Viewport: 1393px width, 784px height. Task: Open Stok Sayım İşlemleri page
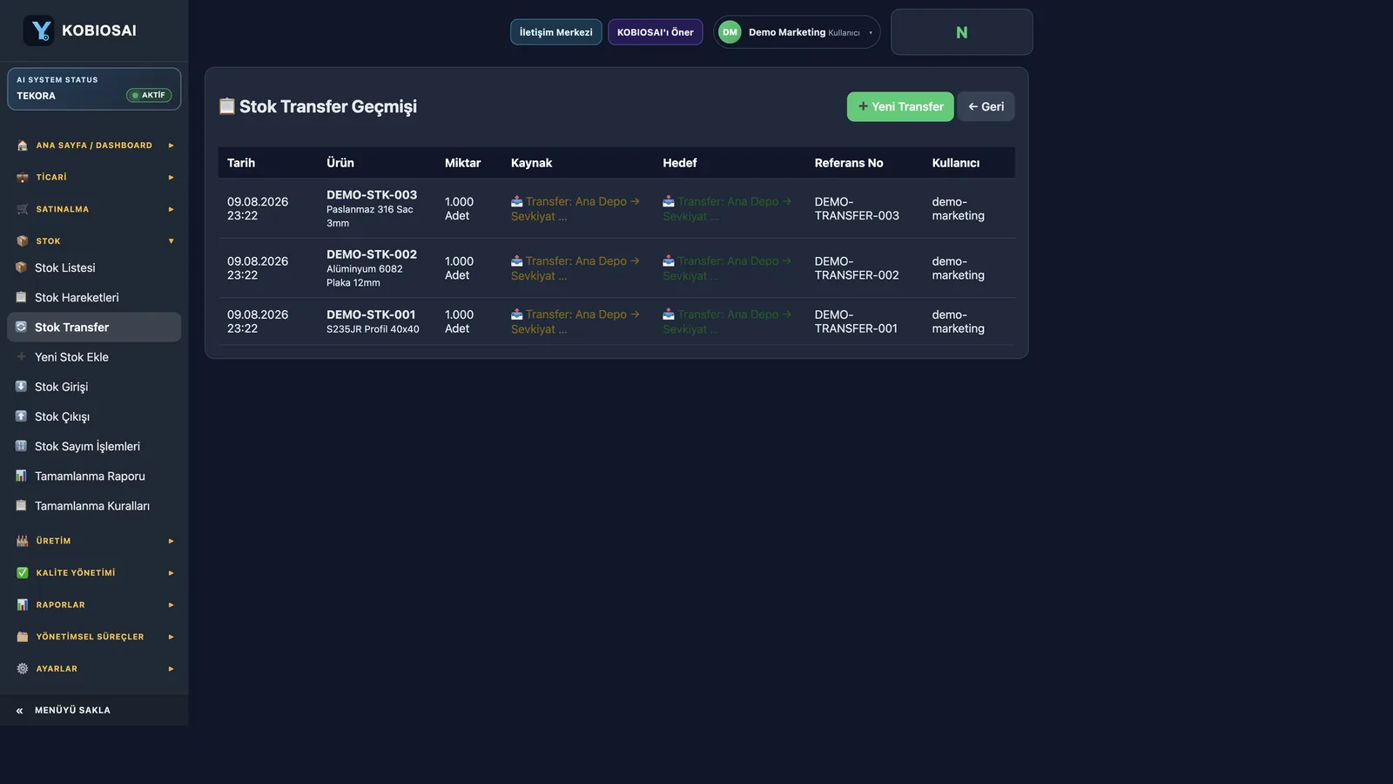click(94, 446)
